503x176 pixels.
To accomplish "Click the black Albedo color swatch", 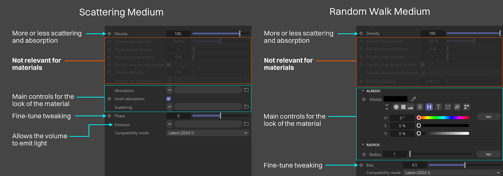I will click(395, 99).
